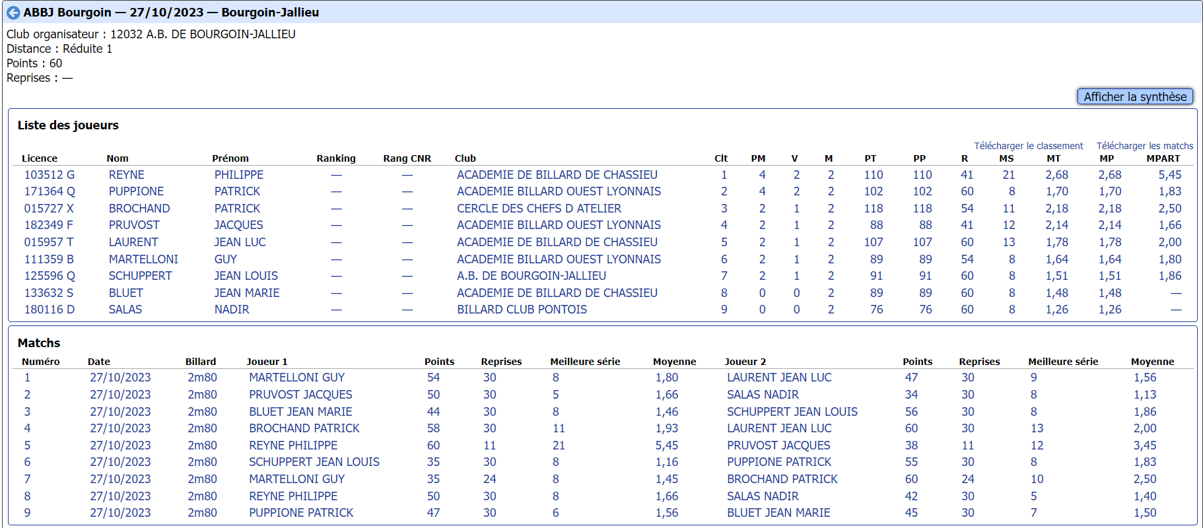Click the Nom column header

pyautogui.click(x=118, y=158)
